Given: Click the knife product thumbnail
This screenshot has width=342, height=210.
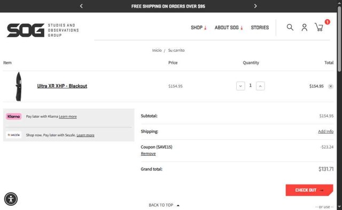Looking at the screenshot, I should [x=19, y=86].
